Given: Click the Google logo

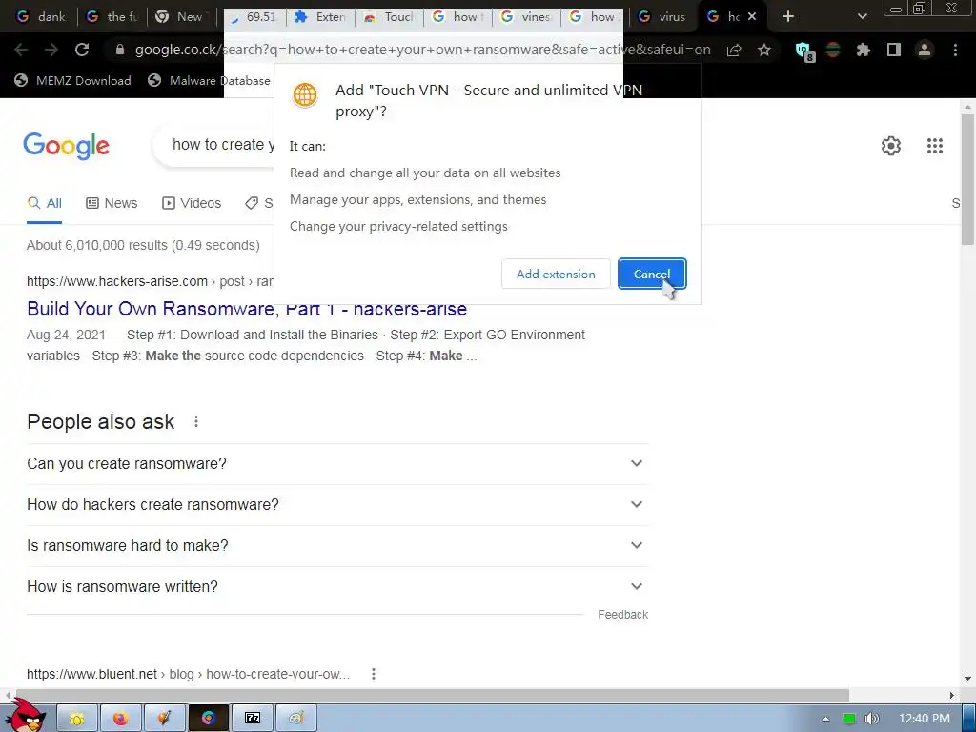Looking at the screenshot, I should (x=66, y=146).
